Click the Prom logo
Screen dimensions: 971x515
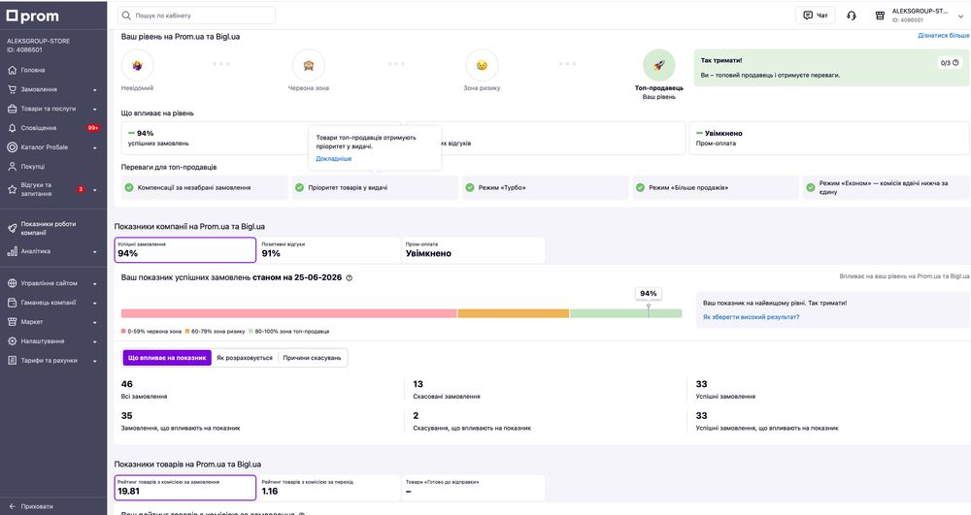tap(33, 16)
